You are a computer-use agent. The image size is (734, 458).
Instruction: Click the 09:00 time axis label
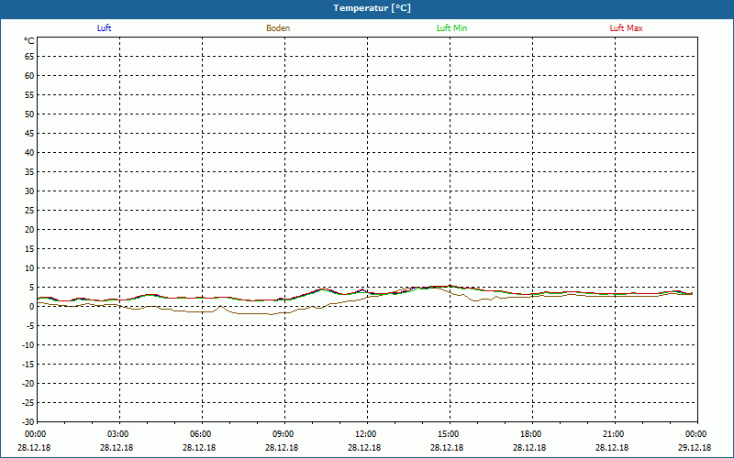click(x=284, y=434)
